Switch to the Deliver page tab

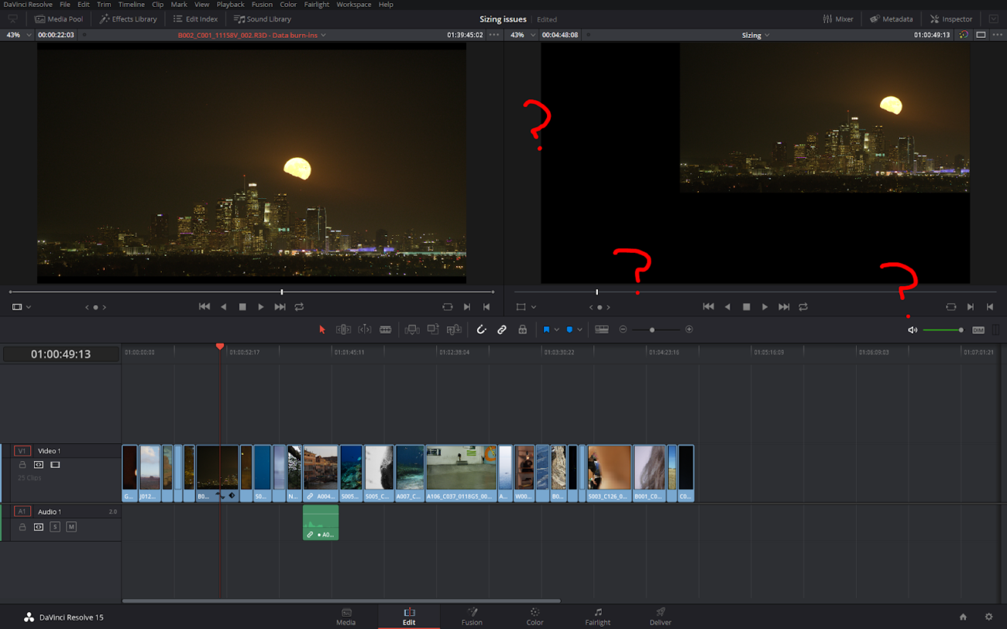[x=660, y=617]
